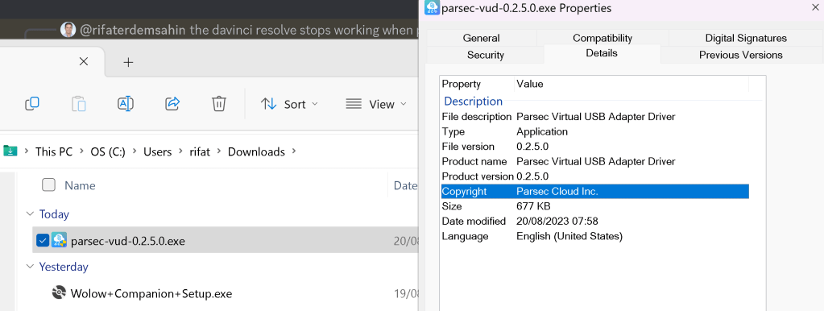
Task: Click the parsec-vud-0.2.5.0.exe file icon
Action: coord(59,240)
